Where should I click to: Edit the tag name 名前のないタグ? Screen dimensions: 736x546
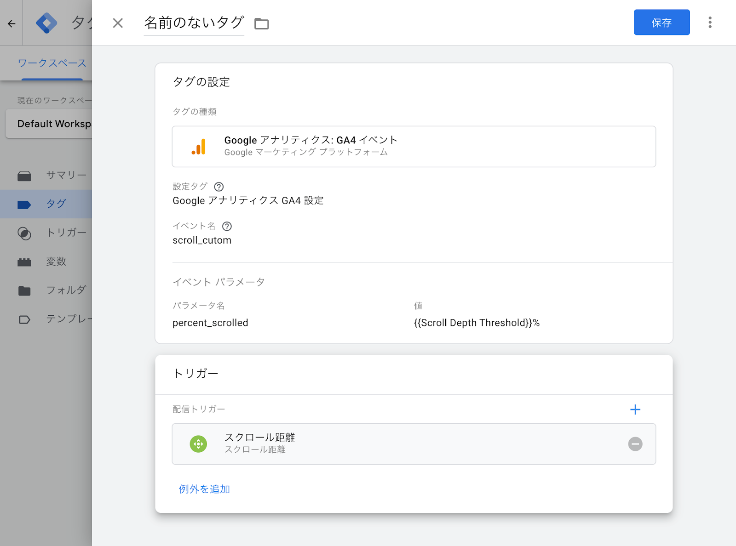tap(194, 23)
